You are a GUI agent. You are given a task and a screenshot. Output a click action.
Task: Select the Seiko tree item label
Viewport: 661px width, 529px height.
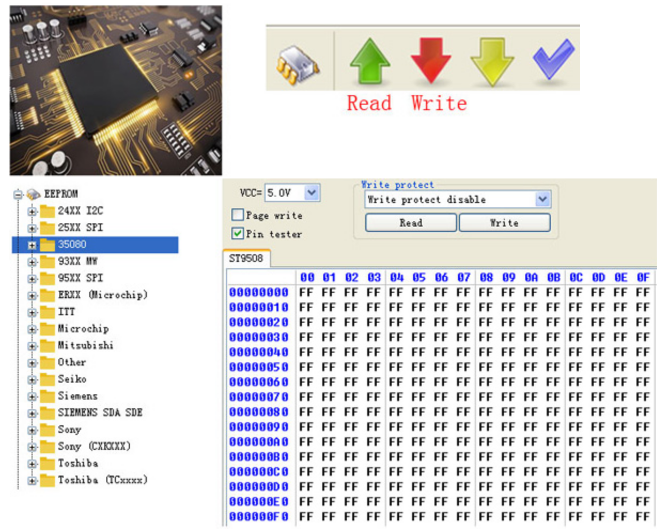pos(72,379)
